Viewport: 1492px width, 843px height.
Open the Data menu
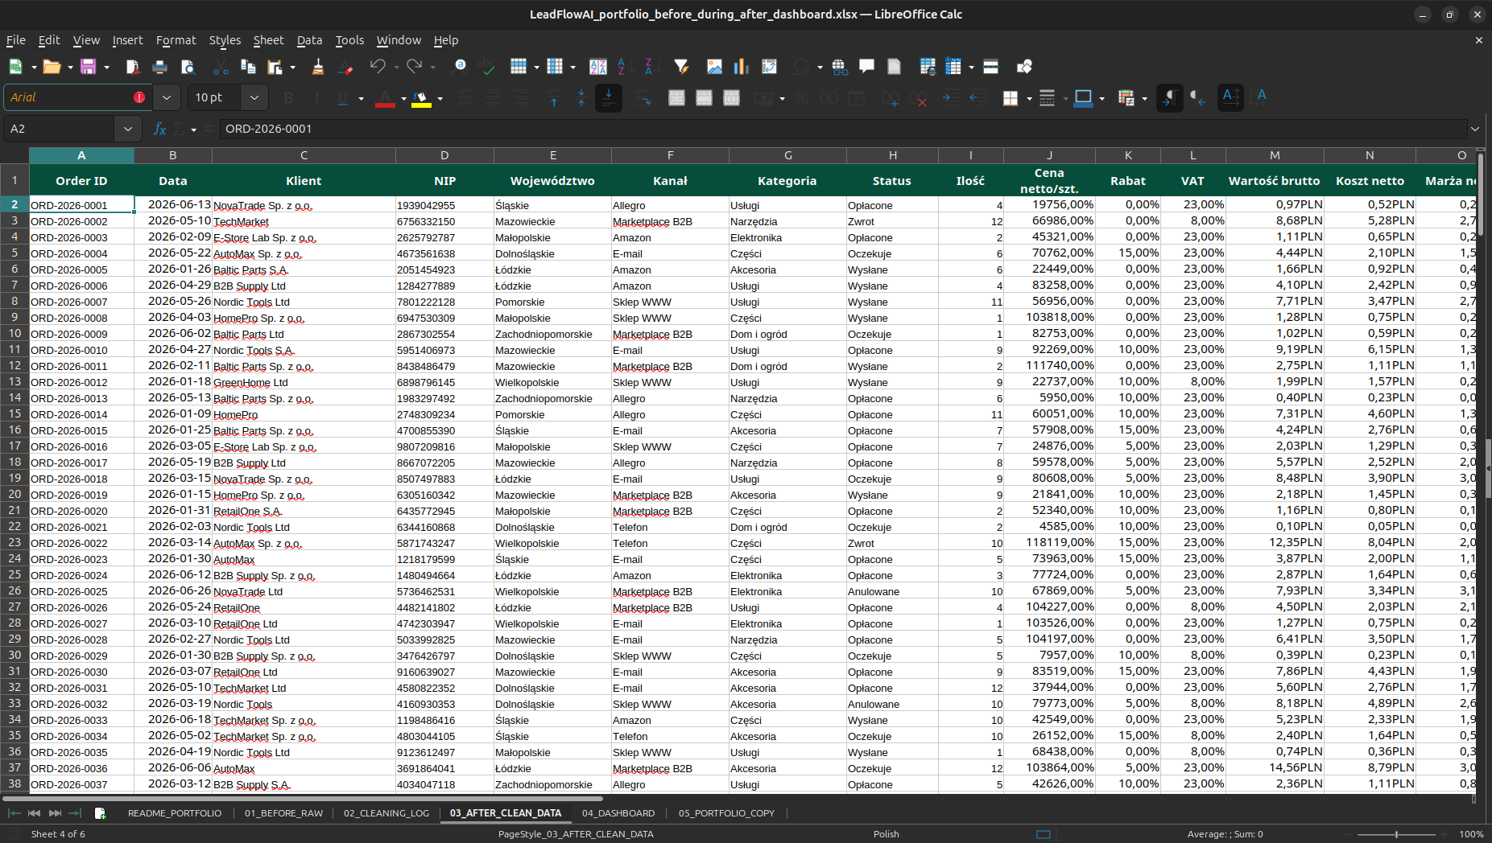(309, 40)
